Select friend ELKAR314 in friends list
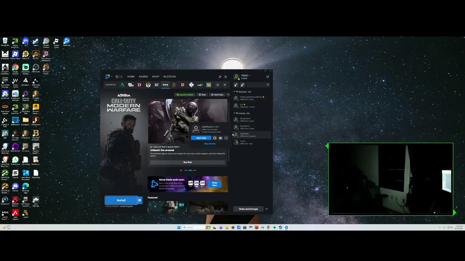This screenshot has height=261, width=465. pos(252,127)
